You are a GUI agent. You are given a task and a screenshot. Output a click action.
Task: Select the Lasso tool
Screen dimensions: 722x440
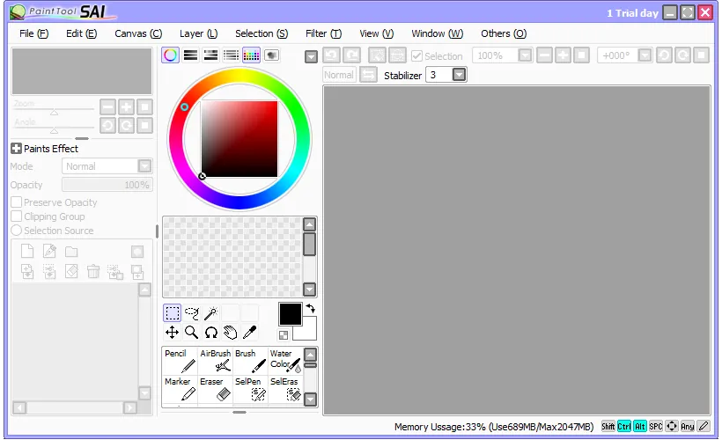point(192,313)
